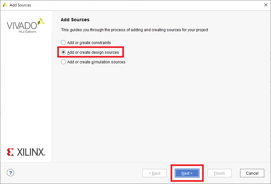This screenshot has height=184, width=271.
Task: Close the Add Sources dialog window
Action: [x=266, y=5]
